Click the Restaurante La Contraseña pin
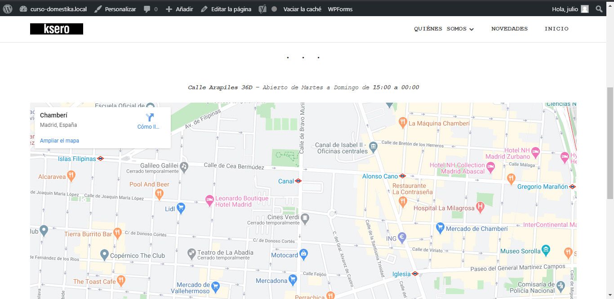614x299 pixels. click(403, 202)
